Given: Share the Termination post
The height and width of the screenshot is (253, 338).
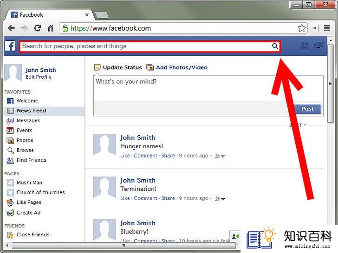Looking at the screenshot, I should coord(168,198).
